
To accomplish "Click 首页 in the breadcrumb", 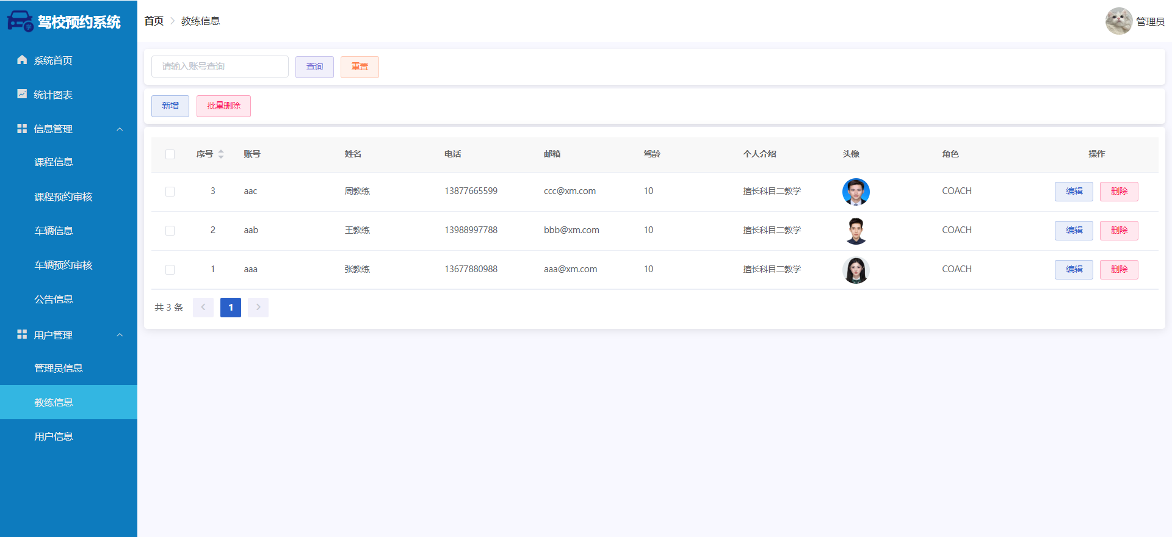I will coord(154,21).
